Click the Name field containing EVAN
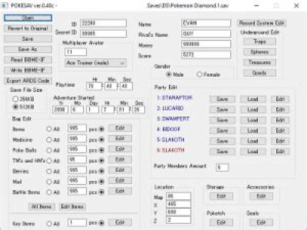The image size is (307, 230). [x=206, y=23]
